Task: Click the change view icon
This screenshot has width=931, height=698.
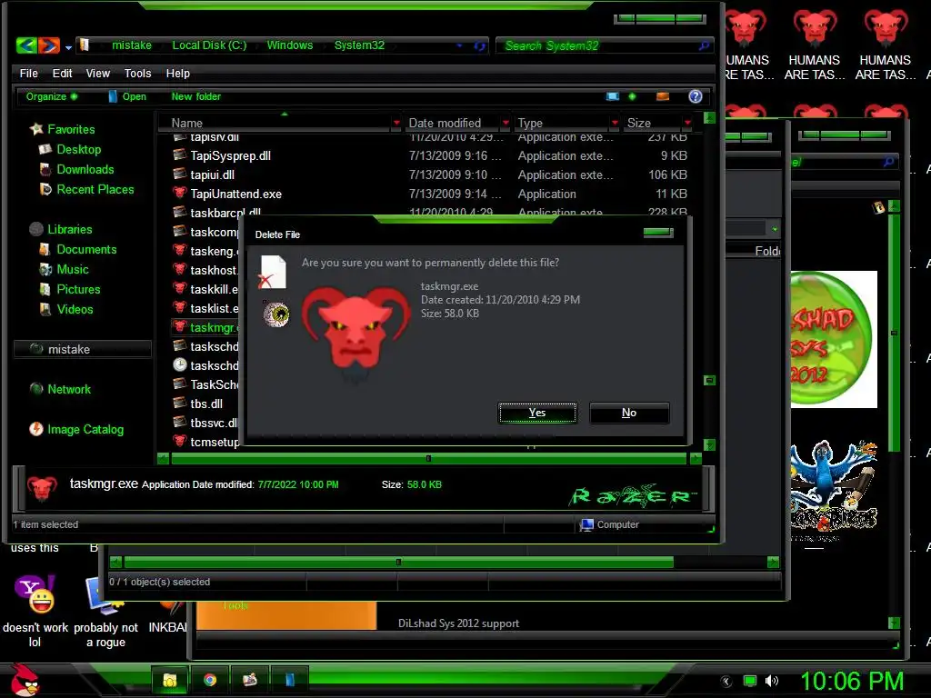Action: click(612, 96)
